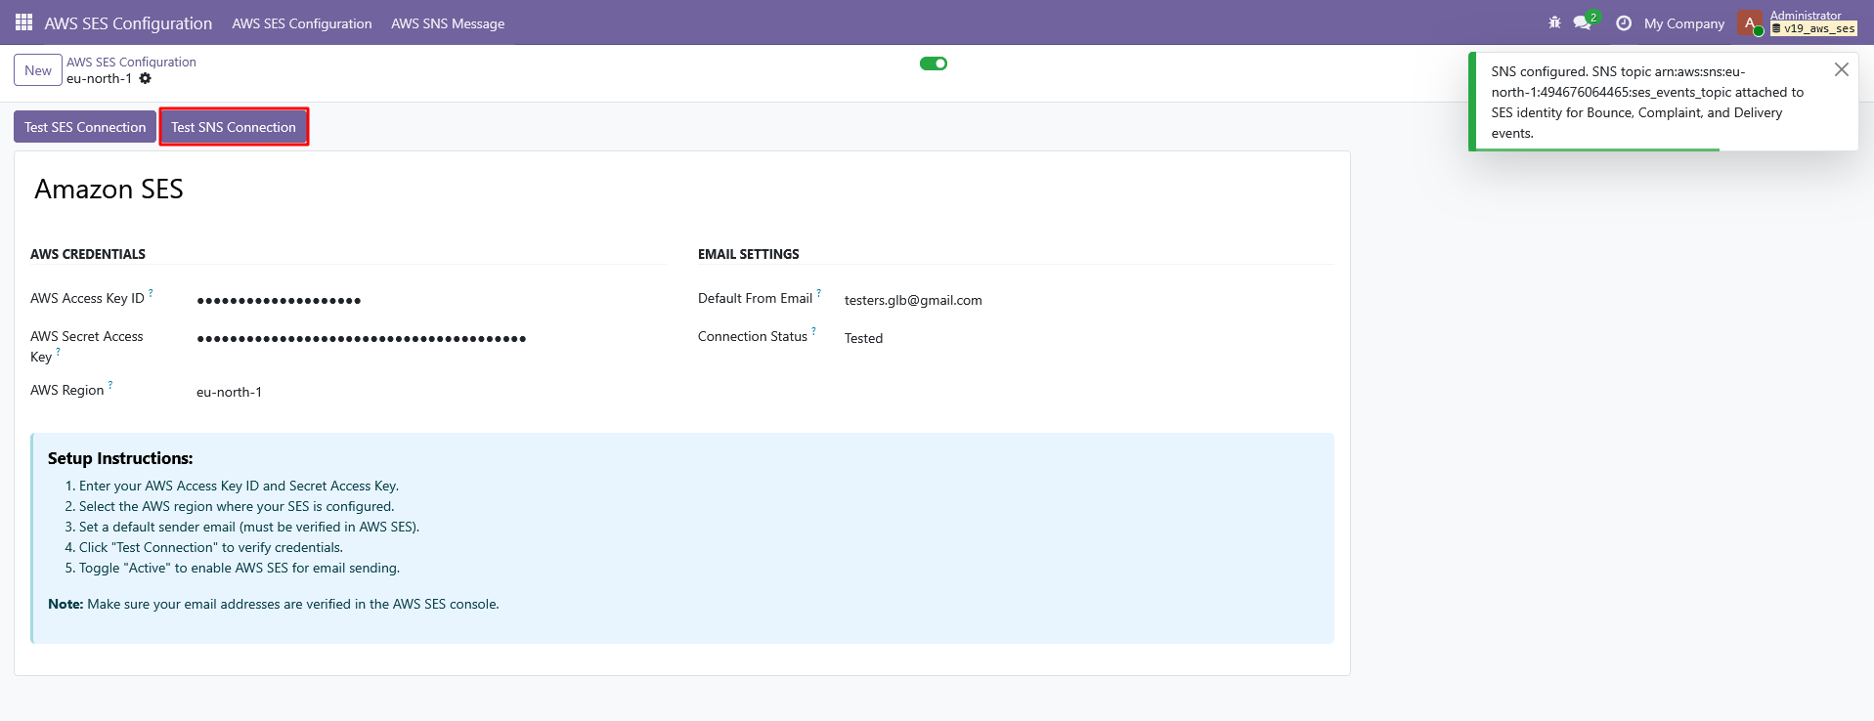Show help tooltip for Connection Status
Image resolution: width=1874 pixels, height=721 pixels.
[x=813, y=331]
